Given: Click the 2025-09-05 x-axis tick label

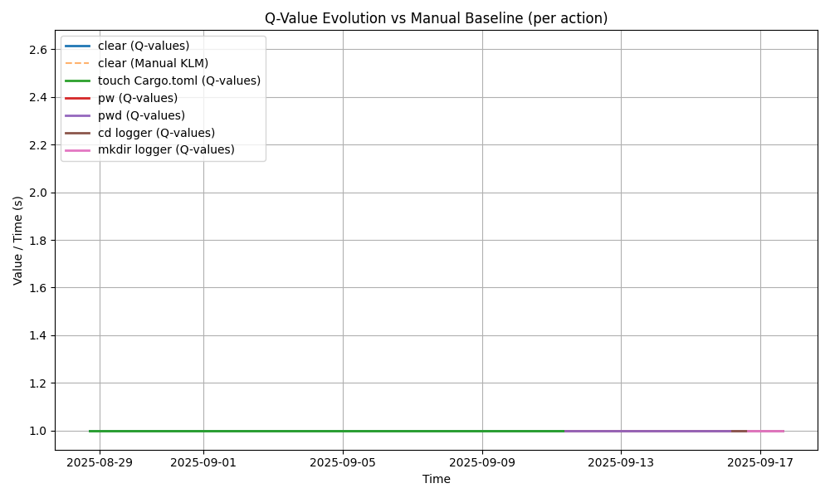Looking at the screenshot, I should click(x=343, y=463).
